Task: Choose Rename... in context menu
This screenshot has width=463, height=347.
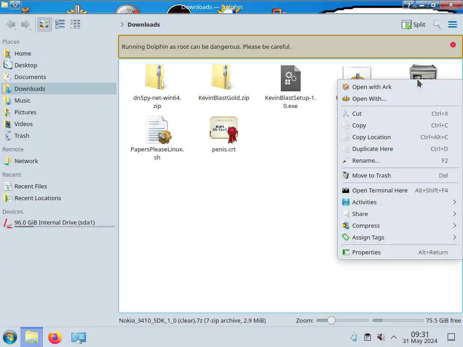Action: pos(400,161)
